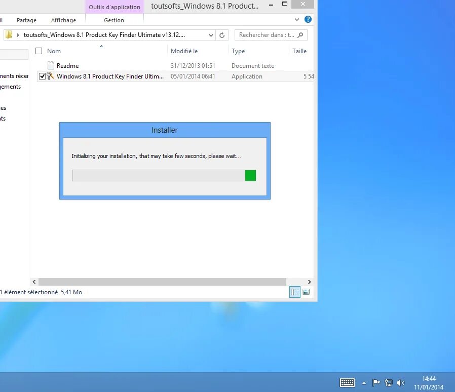This screenshot has height=392, width=455.
Task: Select the Readme file name
Action: [x=67, y=66]
